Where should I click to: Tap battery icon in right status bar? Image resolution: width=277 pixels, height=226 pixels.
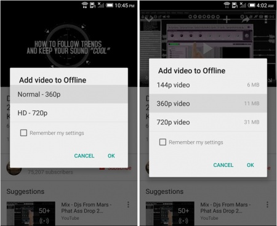[252, 5]
